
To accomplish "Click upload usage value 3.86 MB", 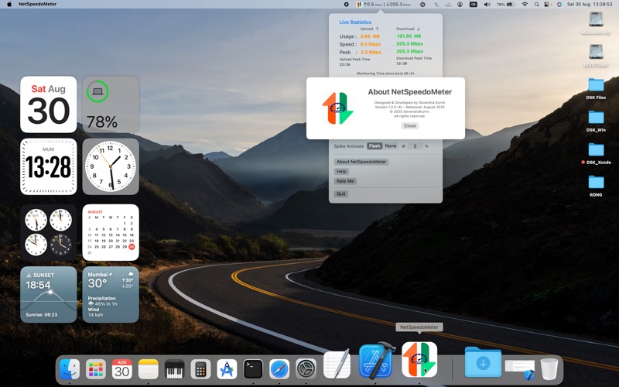I will [370, 36].
